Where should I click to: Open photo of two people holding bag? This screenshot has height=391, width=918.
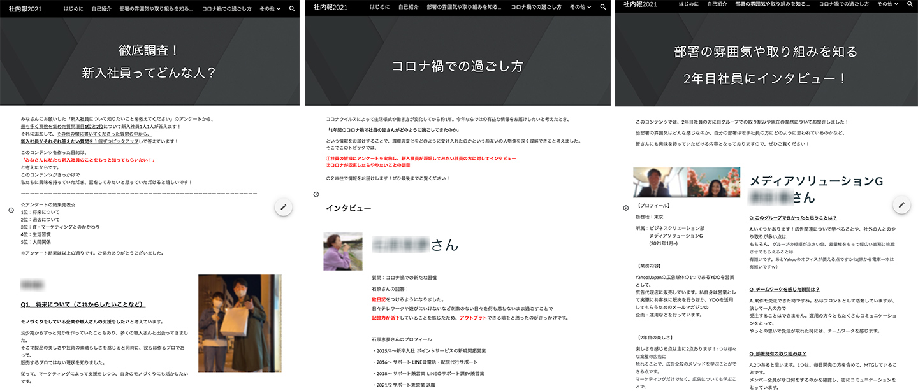click(x=240, y=323)
